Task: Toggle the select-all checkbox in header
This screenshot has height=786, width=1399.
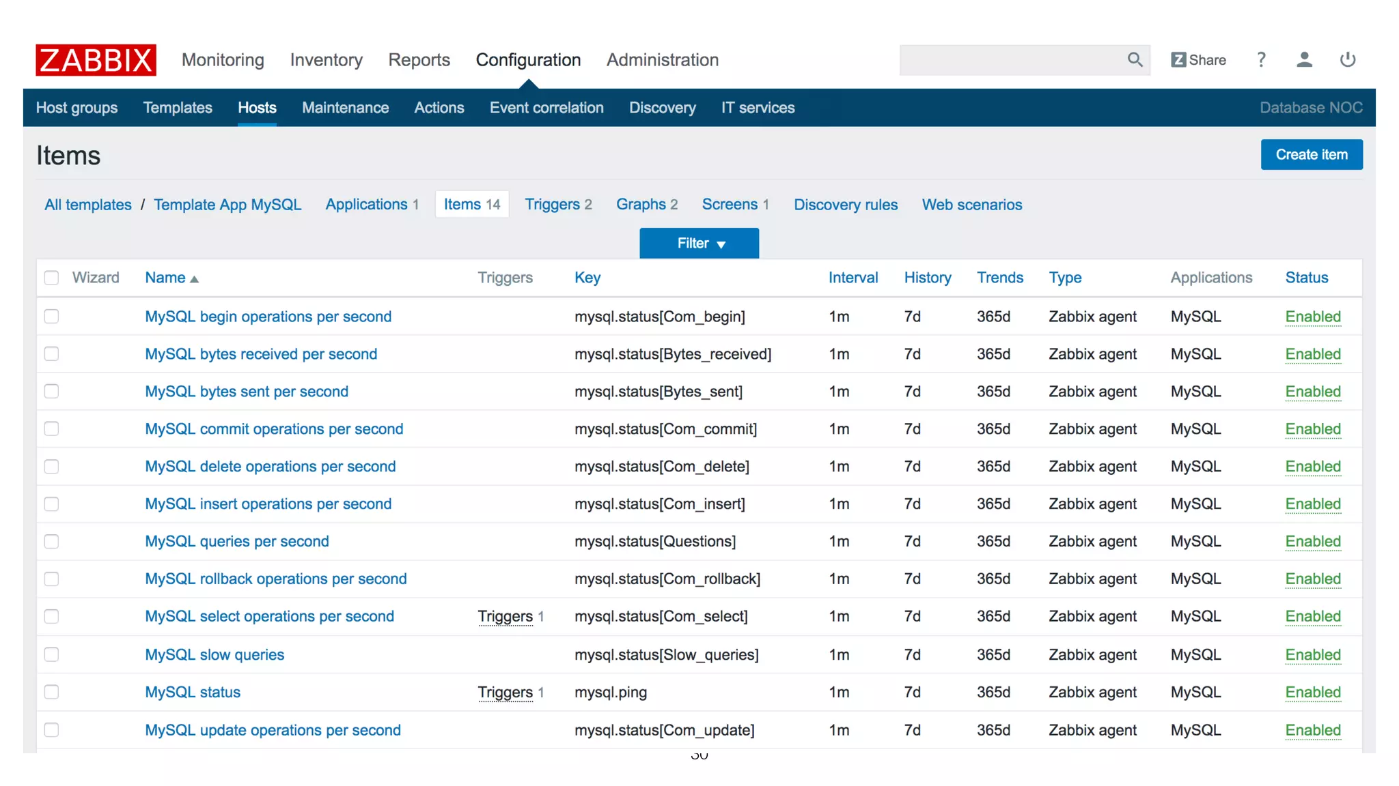Action: 52,278
